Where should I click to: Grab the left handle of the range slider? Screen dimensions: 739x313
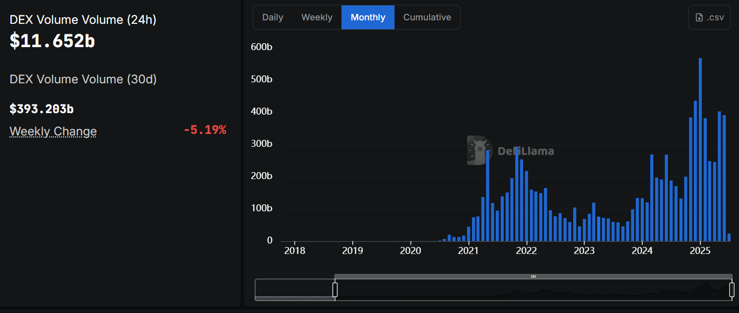[335, 290]
